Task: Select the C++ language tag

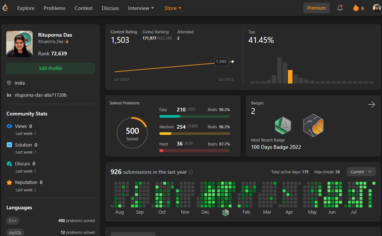Action: pyautogui.click(x=13, y=221)
